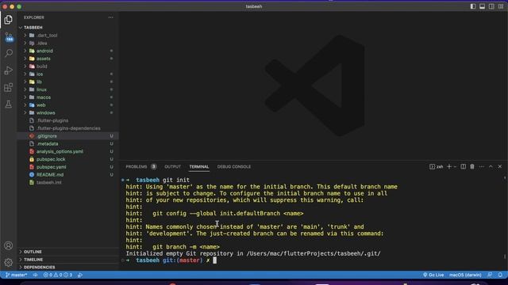Click the Go Live button

pyautogui.click(x=433, y=275)
